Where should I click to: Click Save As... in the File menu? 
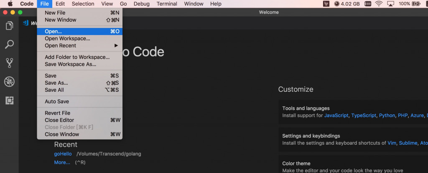pyautogui.click(x=80, y=83)
